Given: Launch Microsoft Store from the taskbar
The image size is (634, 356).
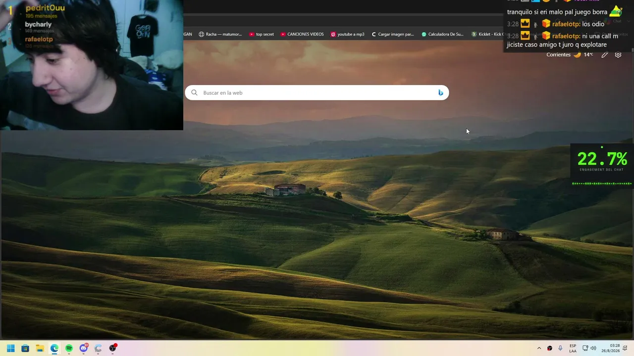Looking at the screenshot, I should (25, 348).
